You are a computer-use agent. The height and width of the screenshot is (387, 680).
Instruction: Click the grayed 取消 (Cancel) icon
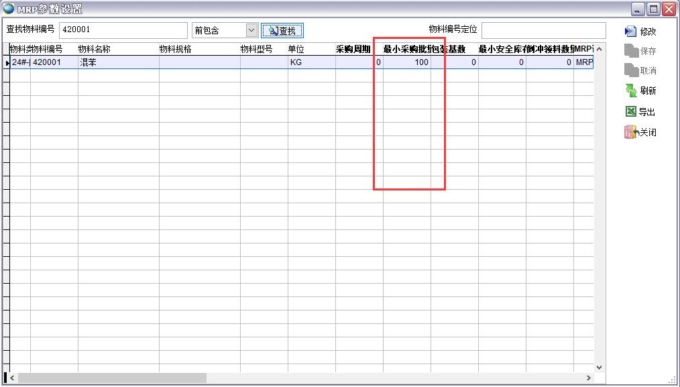630,70
